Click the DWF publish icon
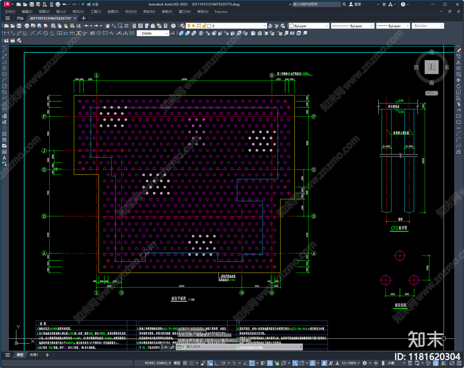This screenshot has height=368, width=464. pos(46,26)
